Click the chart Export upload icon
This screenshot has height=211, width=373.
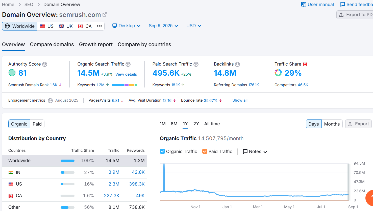[x=350, y=124]
